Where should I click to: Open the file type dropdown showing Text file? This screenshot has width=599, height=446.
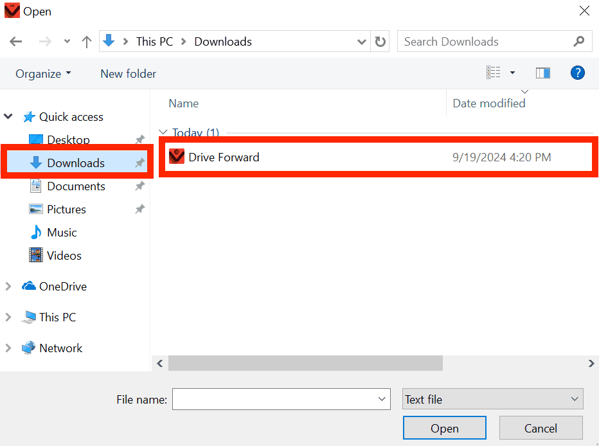coord(492,398)
